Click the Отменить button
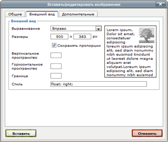Viewport: 168px width, 142px height. click(x=147, y=133)
